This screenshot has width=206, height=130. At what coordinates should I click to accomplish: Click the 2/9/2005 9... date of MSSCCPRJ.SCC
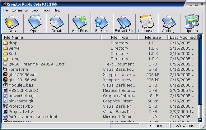click(x=183, y=90)
